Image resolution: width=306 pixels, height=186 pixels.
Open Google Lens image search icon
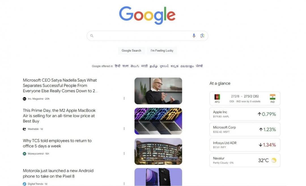pyautogui.click(x=202, y=35)
